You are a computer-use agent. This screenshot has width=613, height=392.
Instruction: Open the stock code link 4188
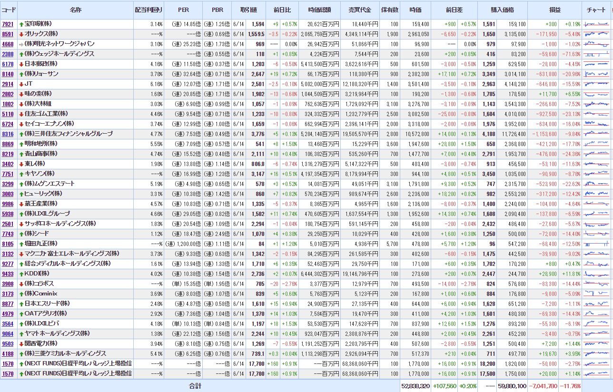point(8,353)
